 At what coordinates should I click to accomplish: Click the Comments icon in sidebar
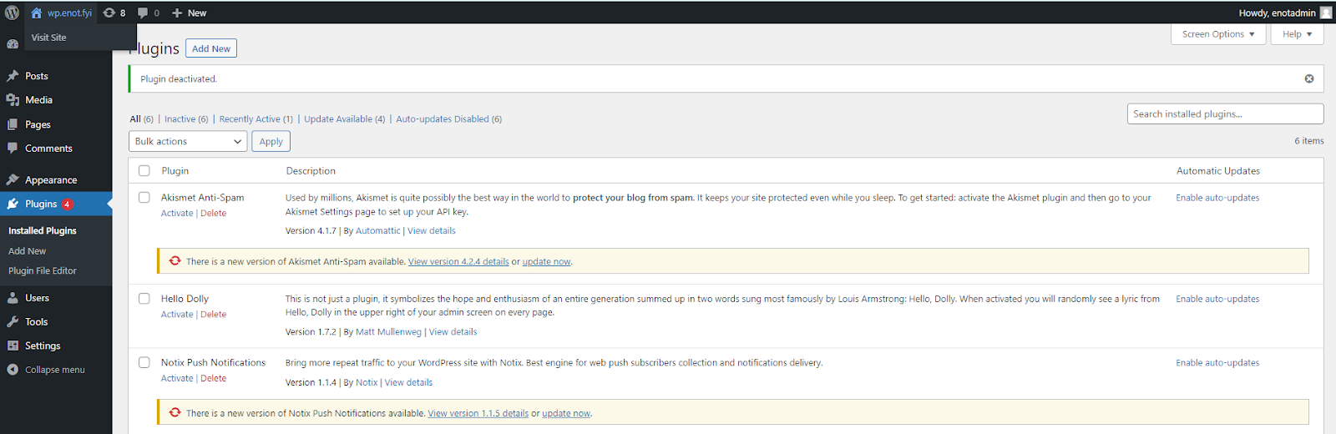tap(13, 149)
